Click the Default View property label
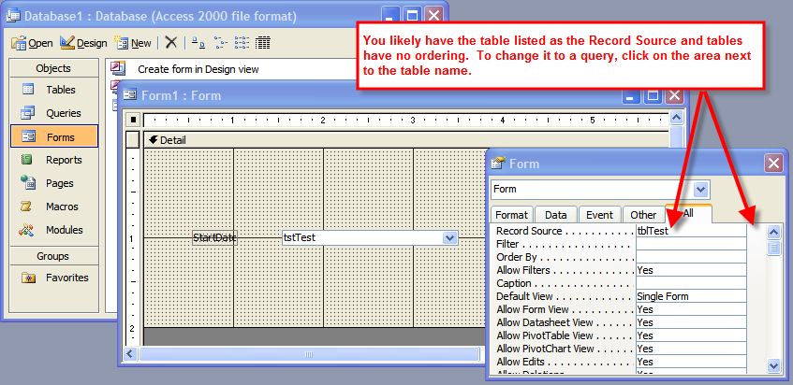The width and height of the screenshot is (793, 385). [x=524, y=296]
